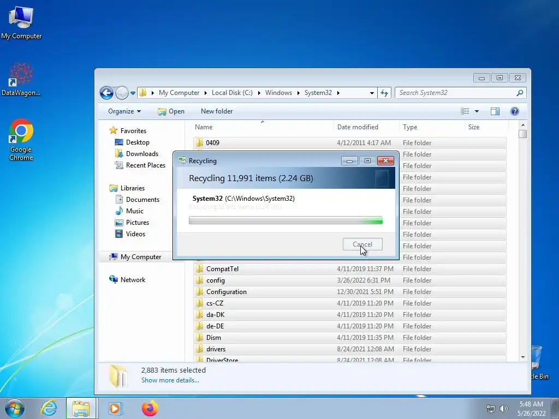Select the 0409 folder row
Viewport: 559px width, 419px height.
pyautogui.click(x=350, y=142)
